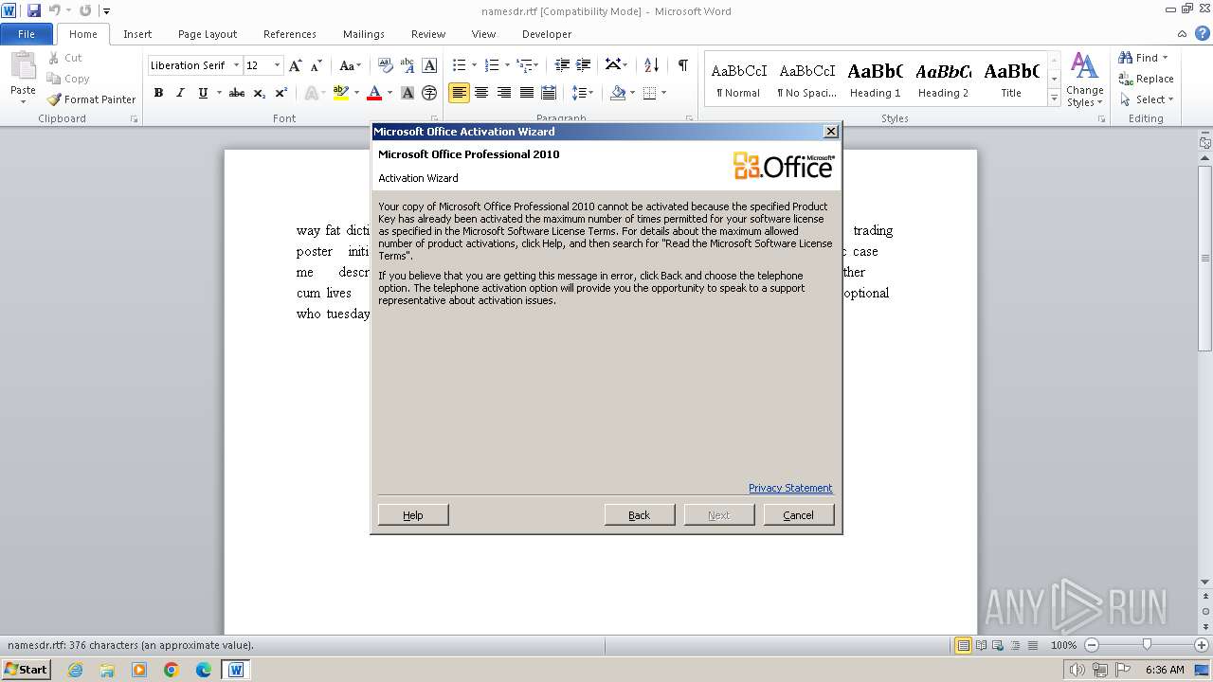Viewport: 1213px width, 682px height.
Task: Expand the Bullets list dropdown arrow
Action: pos(475,65)
